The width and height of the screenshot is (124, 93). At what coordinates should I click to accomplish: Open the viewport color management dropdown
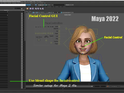tap(68, 13)
